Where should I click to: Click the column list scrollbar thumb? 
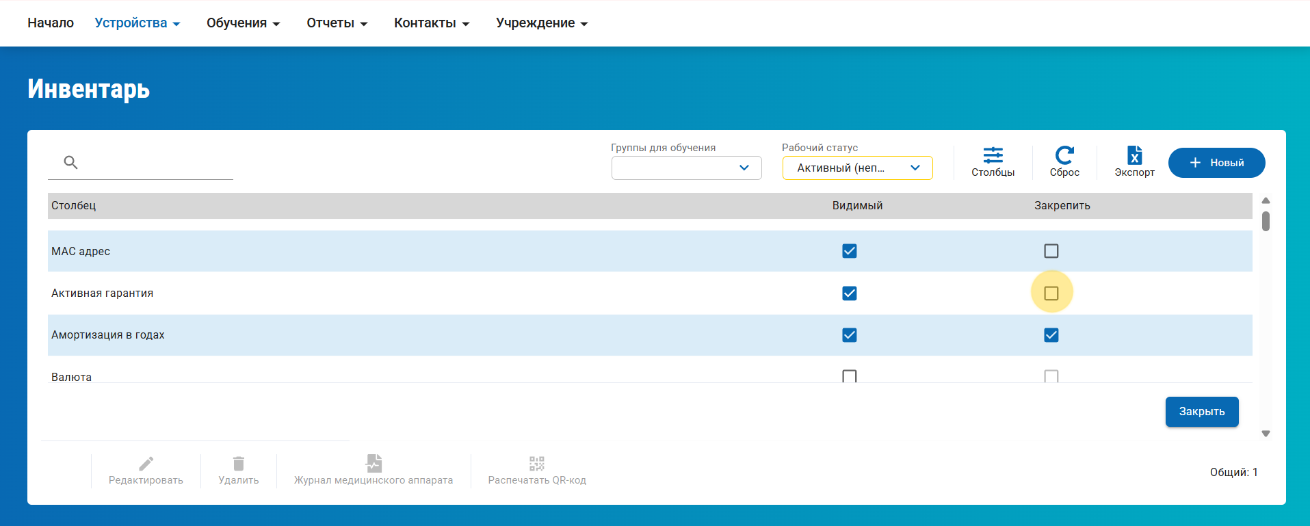(x=1266, y=221)
